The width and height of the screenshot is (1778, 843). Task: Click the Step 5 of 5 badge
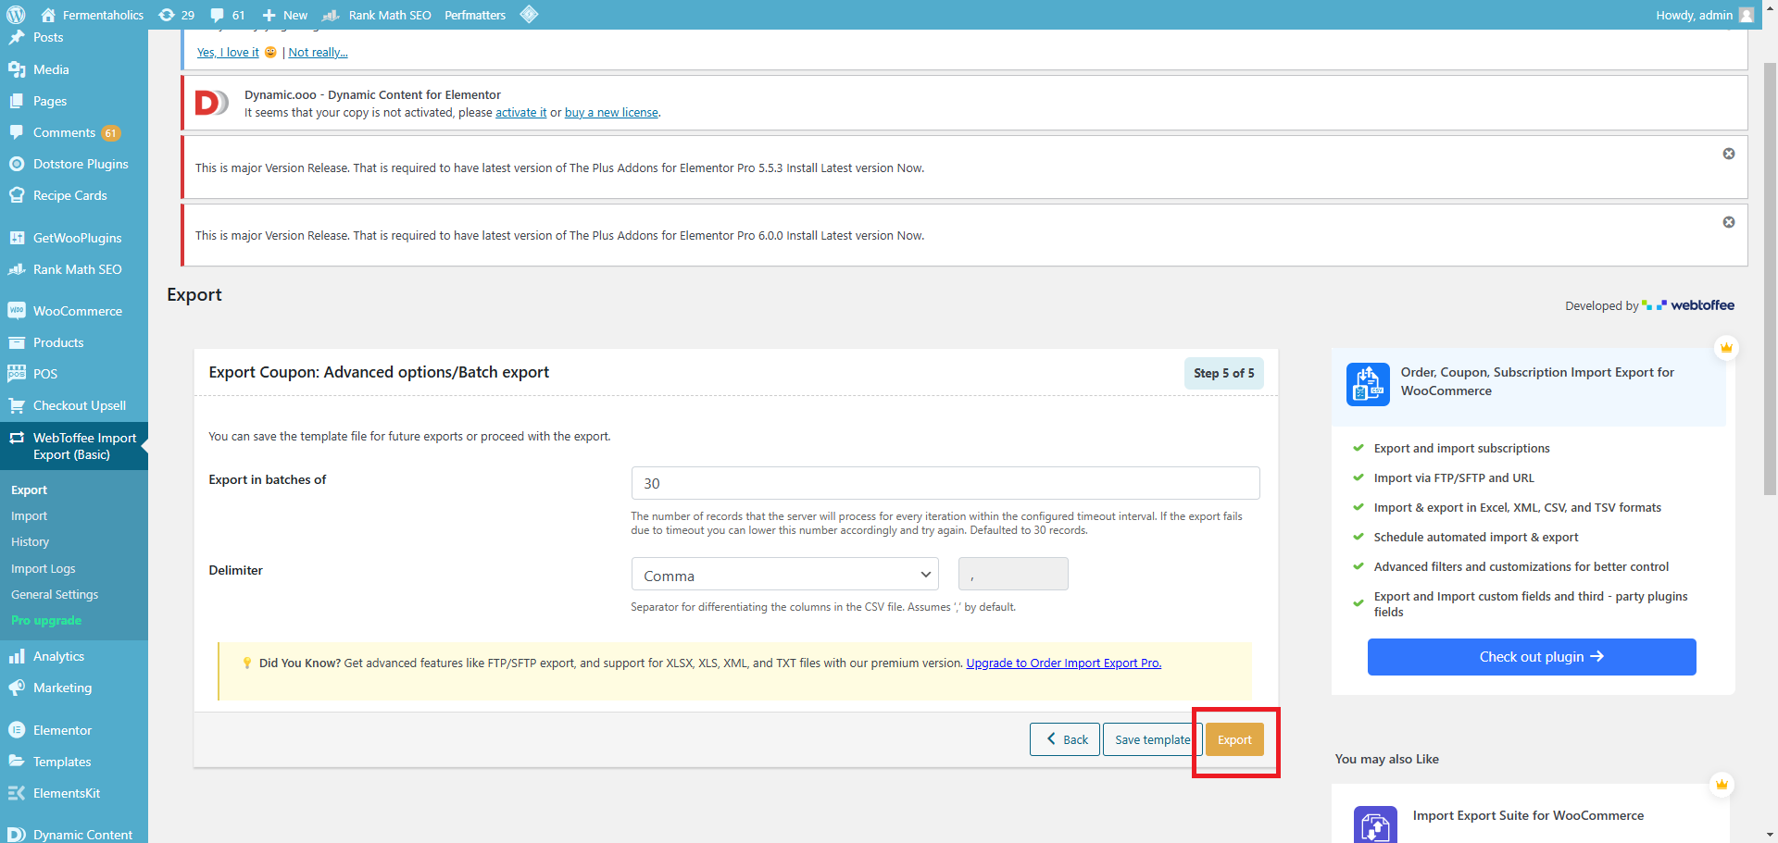1224,373
